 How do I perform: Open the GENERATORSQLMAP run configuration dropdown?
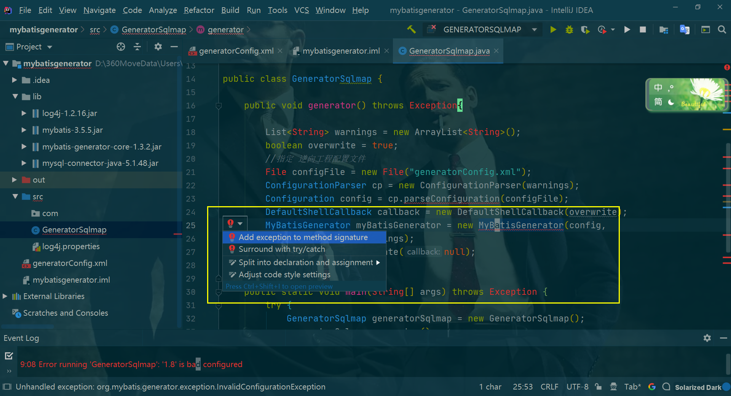pyautogui.click(x=535, y=30)
